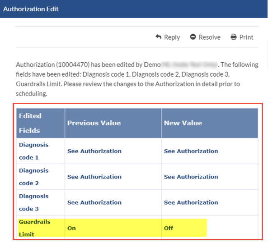Click the Print printer icon
The width and height of the screenshot is (268, 243).
click(234, 37)
